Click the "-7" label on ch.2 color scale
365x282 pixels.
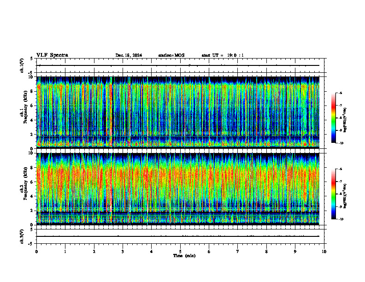click(340, 182)
